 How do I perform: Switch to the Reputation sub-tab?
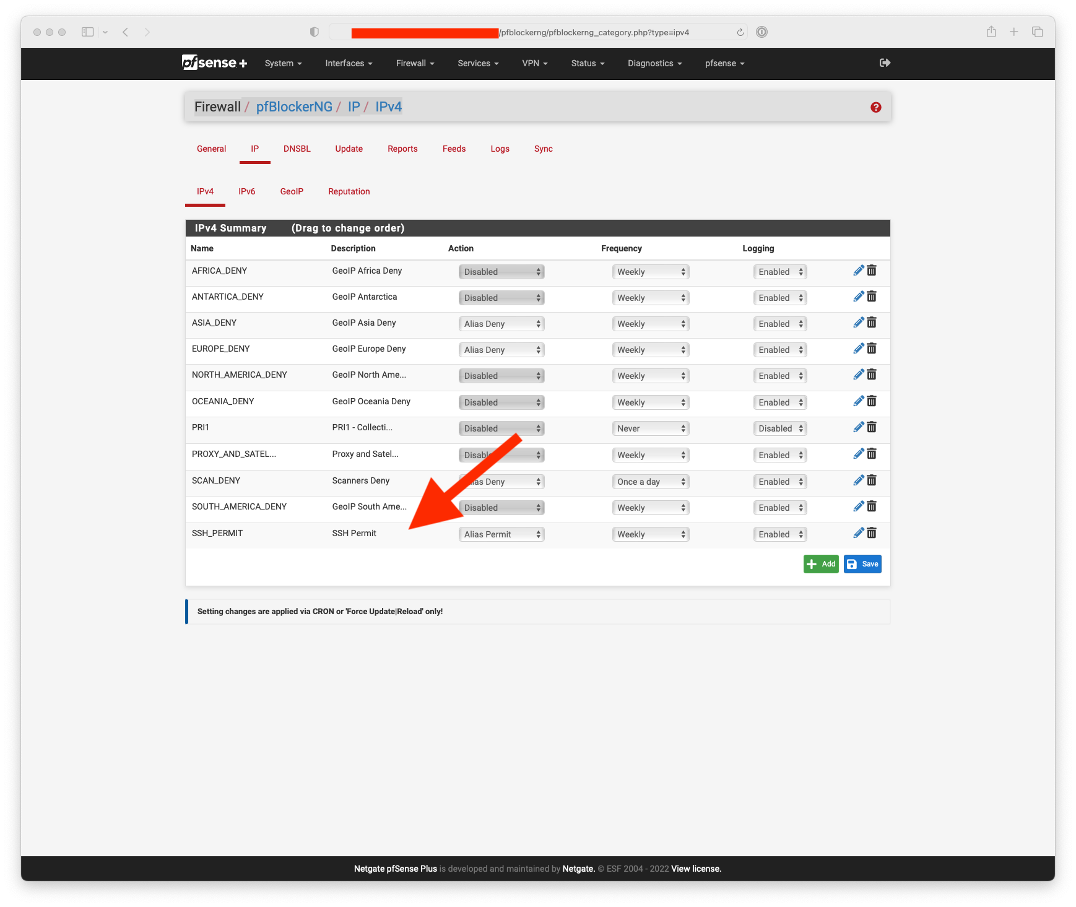pyautogui.click(x=349, y=191)
